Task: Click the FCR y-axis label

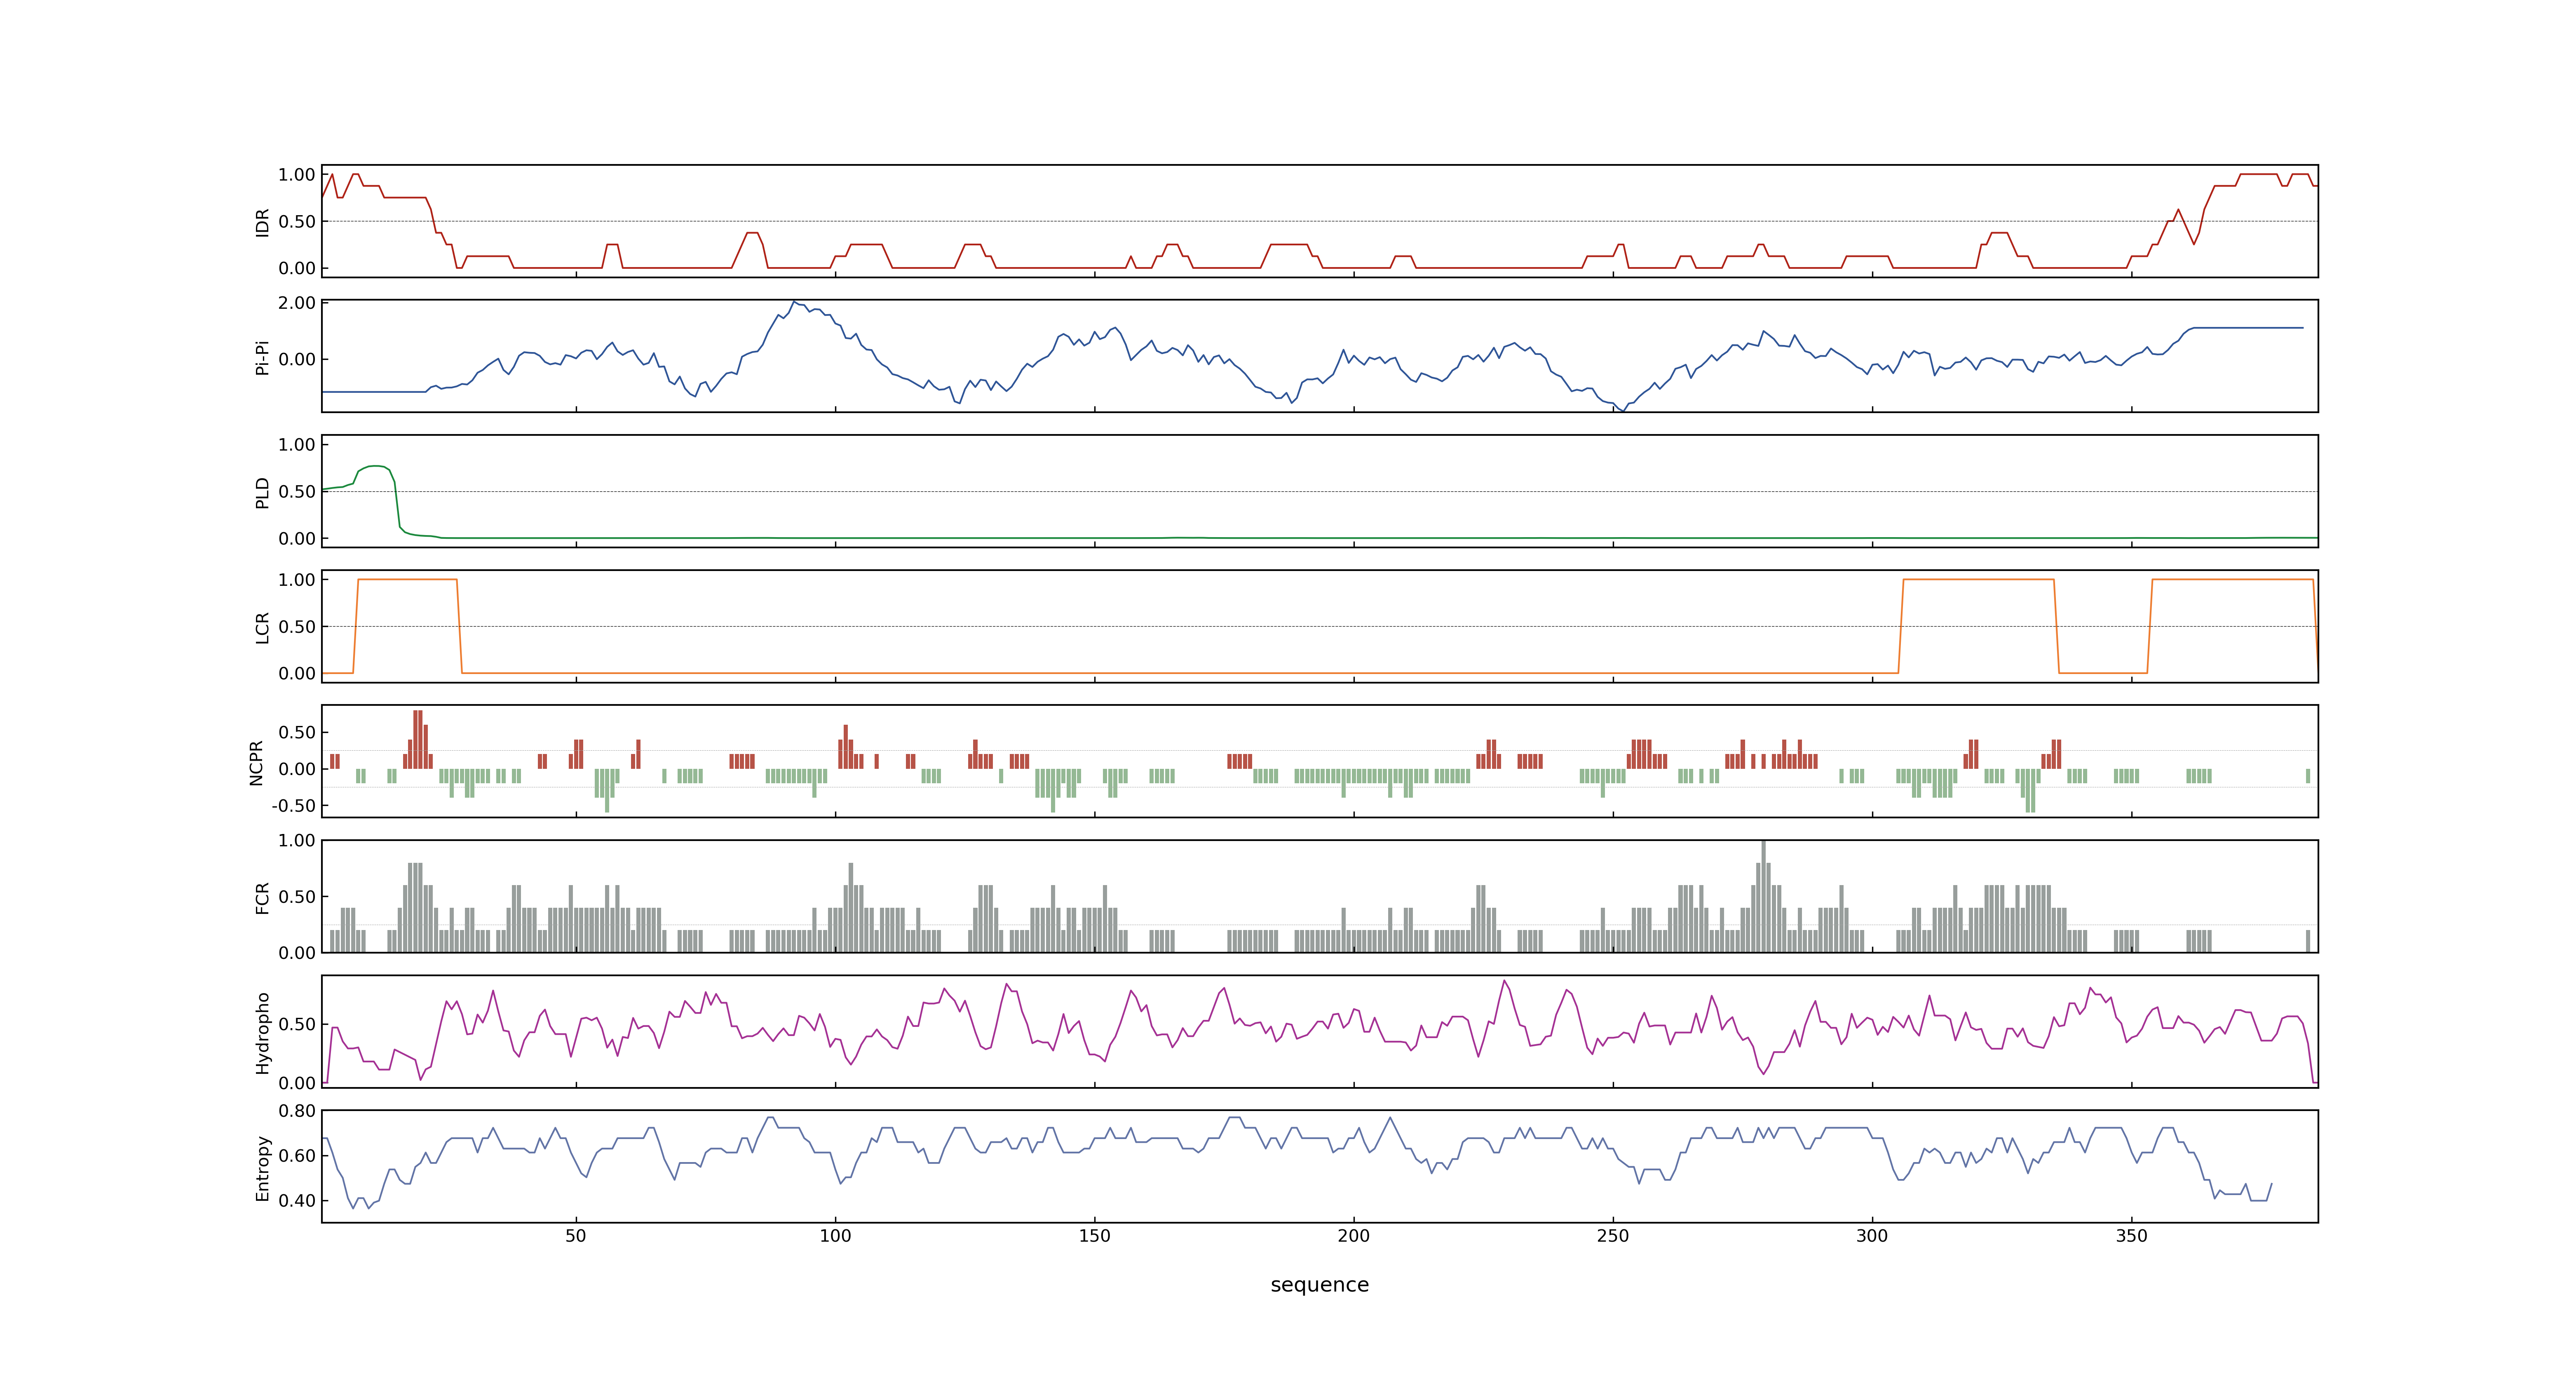Action: (262, 897)
